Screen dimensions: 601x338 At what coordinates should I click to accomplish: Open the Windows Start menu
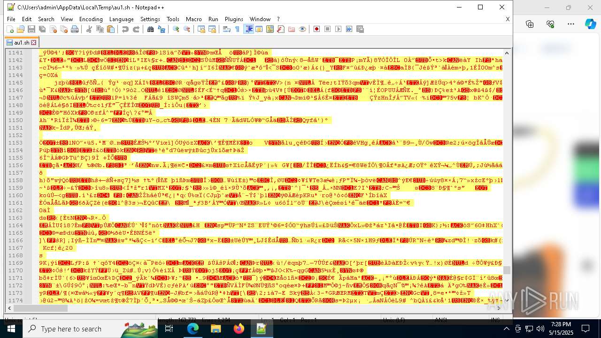pos(11,329)
